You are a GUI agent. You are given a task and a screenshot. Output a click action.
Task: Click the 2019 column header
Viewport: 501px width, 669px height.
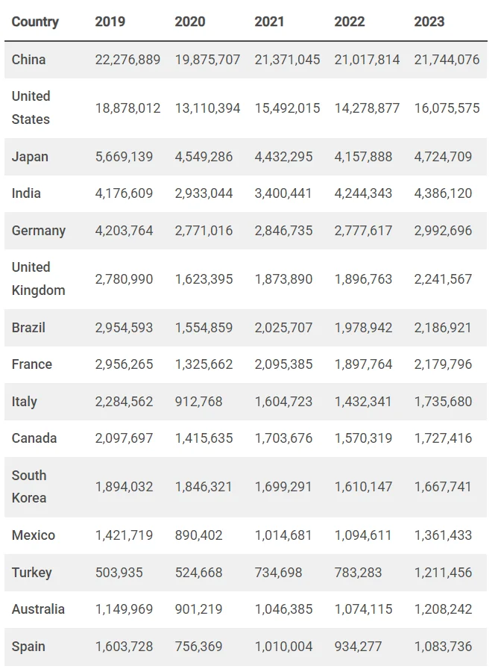click(x=110, y=22)
